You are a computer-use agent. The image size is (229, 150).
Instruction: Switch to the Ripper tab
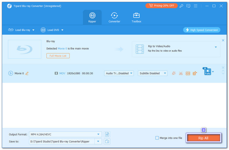click(x=92, y=17)
